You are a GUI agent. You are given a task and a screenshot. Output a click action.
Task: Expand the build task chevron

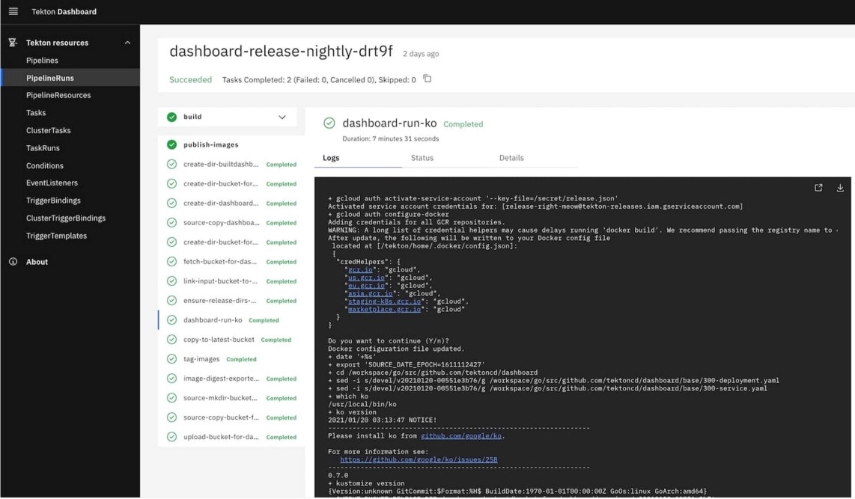coord(282,117)
